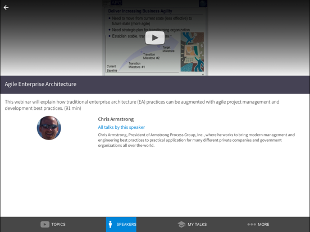The image size is (310, 232).
Task: Open the Topics tab
Action: (x=53, y=224)
